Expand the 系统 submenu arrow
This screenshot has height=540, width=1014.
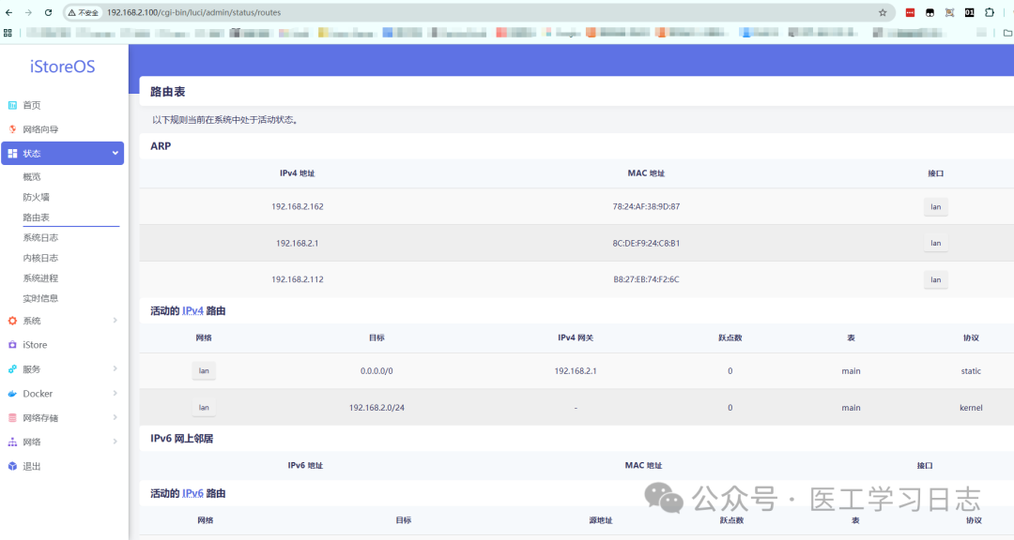(x=115, y=321)
